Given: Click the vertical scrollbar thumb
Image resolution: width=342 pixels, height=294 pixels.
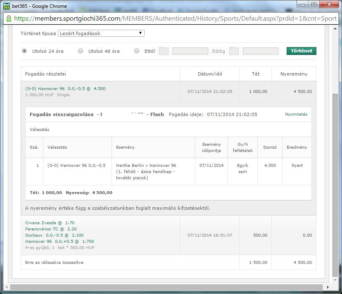Looking at the screenshot, I should coord(335,185).
